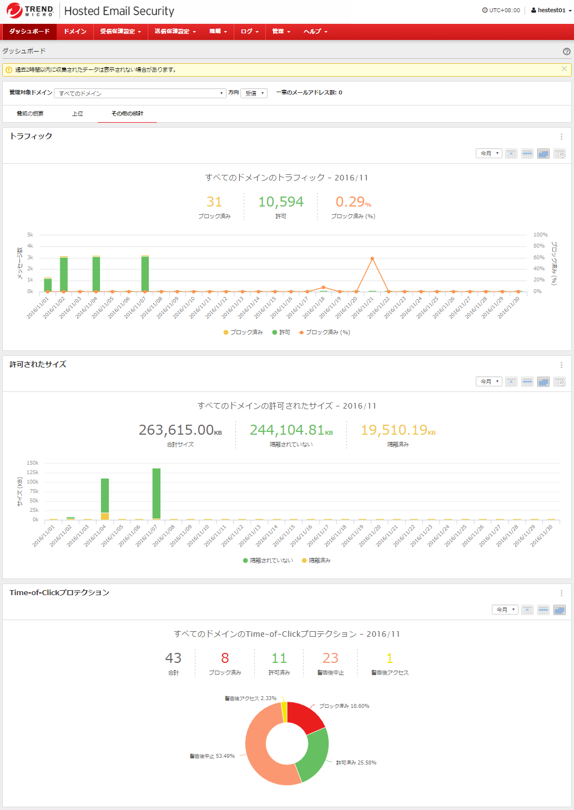Toggle 隔離済み series in size chart legend

click(x=316, y=561)
